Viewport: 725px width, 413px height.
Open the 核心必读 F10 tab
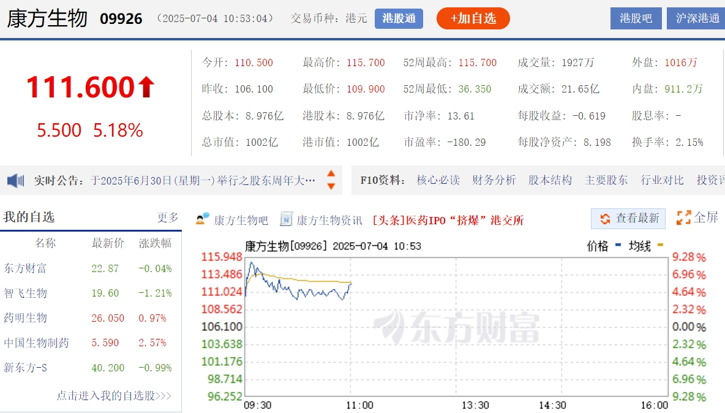pyautogui.click(x=438, y=180)
